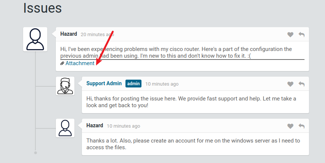Like Hazard's first post with heart icon
Image resolution: width=325 pixels, height=163 pixels.
[290, 35]
